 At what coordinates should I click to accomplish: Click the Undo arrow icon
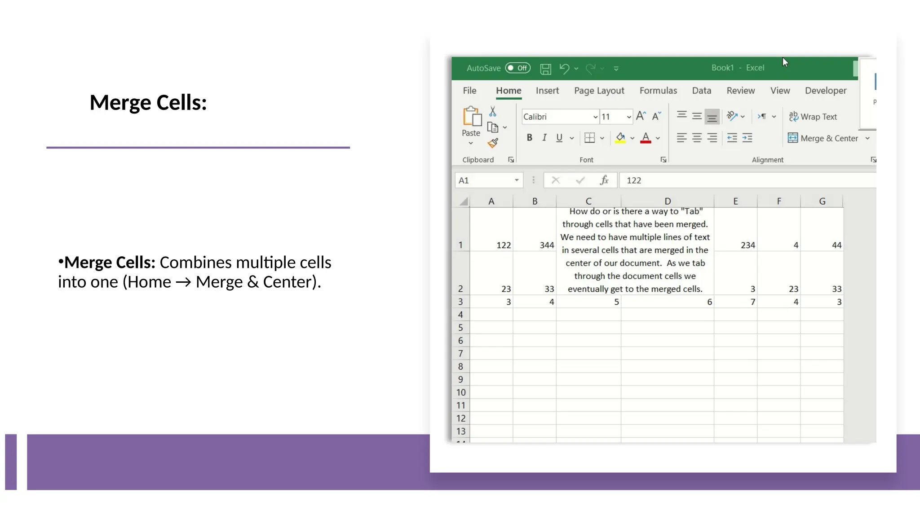point(564,68)
